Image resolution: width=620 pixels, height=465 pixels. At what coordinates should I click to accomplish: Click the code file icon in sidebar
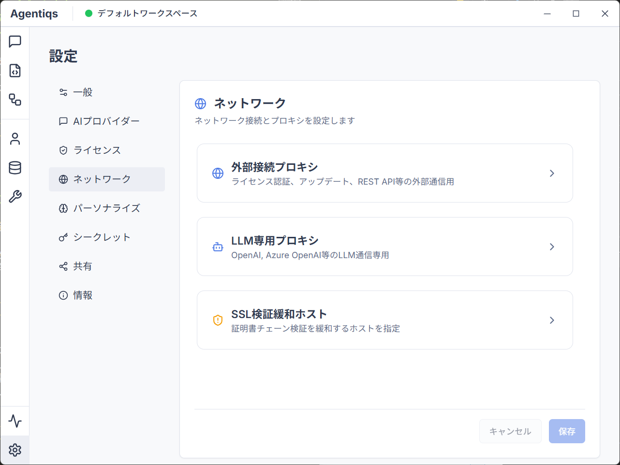15,71
